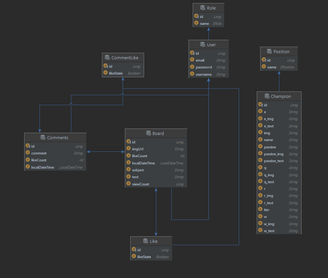Select the Champion entity header
The height and width of the screenshot is (278, 328).
click(x=279, y=96)
